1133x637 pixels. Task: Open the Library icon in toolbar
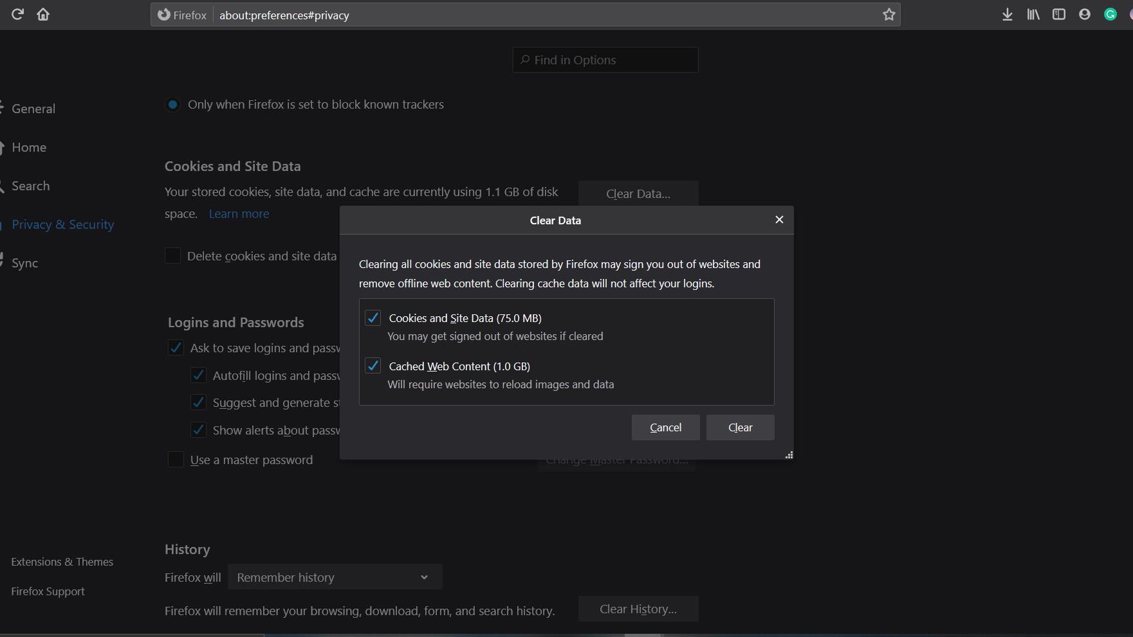click(1033, 14)
